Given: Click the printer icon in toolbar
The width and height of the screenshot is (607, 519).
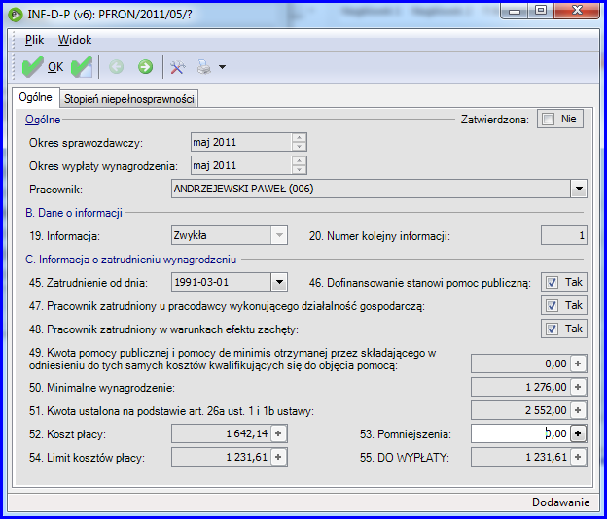Looking at the screenshot, I should 204,67.
